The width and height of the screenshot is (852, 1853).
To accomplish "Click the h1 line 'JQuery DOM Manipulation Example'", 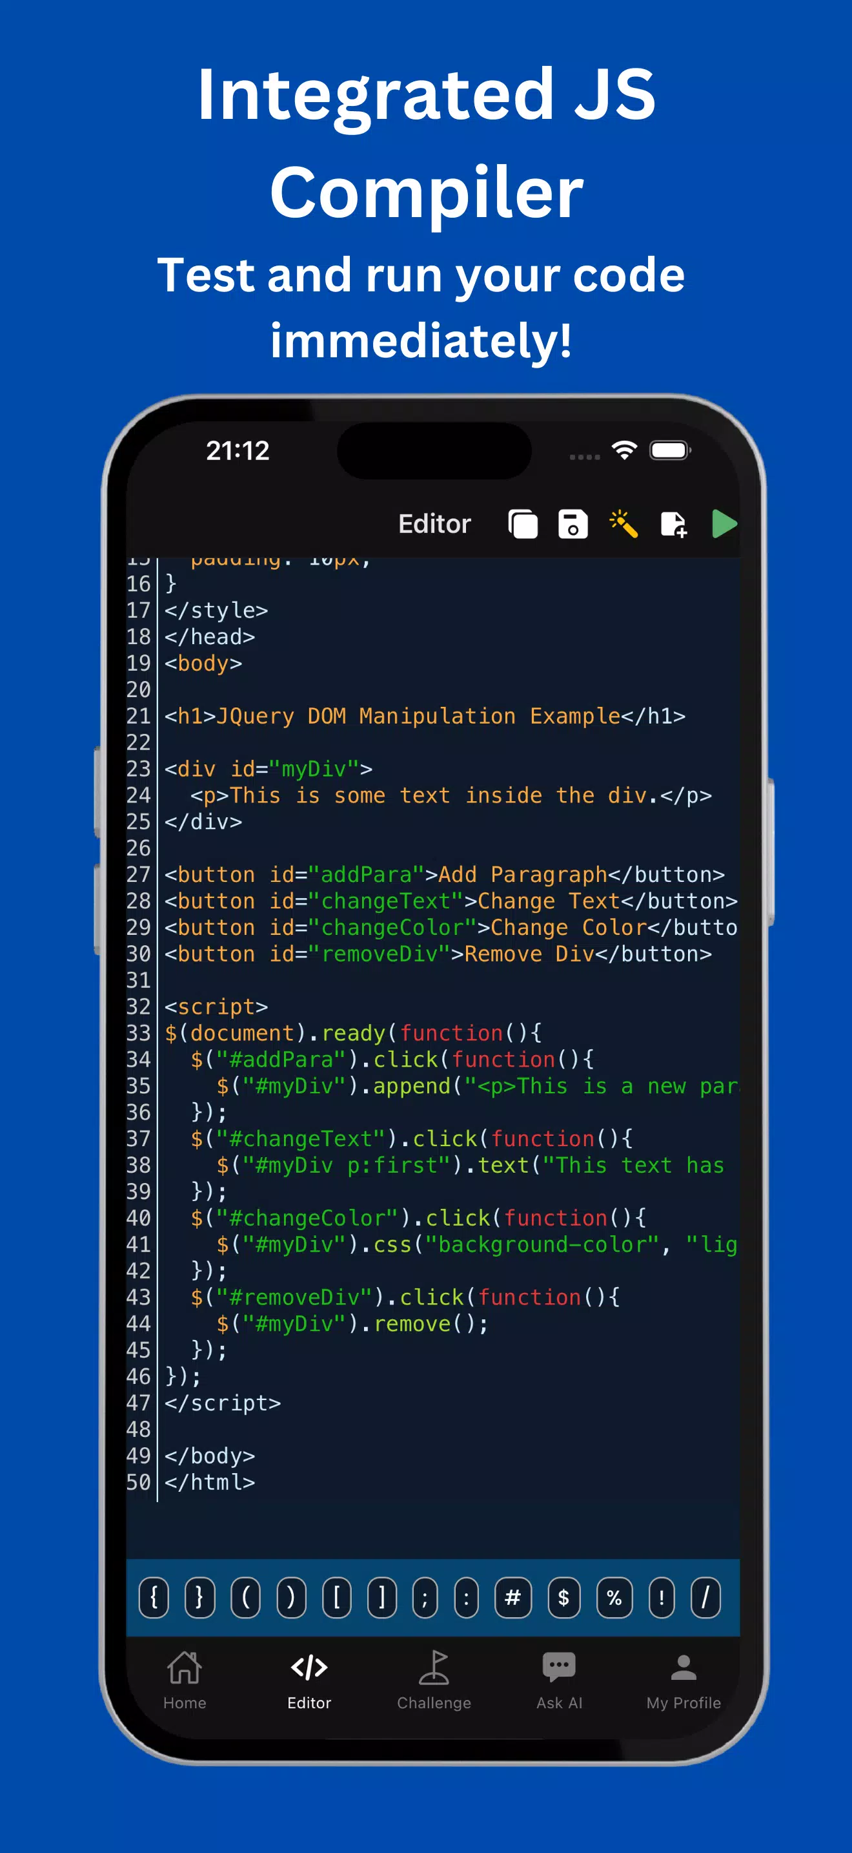I will tap(425, 717).
